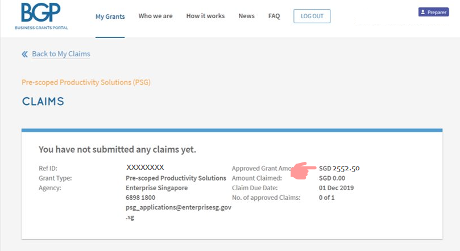This screenshot has width=460, height=251.
Task: Navigate to News
Action: (246, 16)
